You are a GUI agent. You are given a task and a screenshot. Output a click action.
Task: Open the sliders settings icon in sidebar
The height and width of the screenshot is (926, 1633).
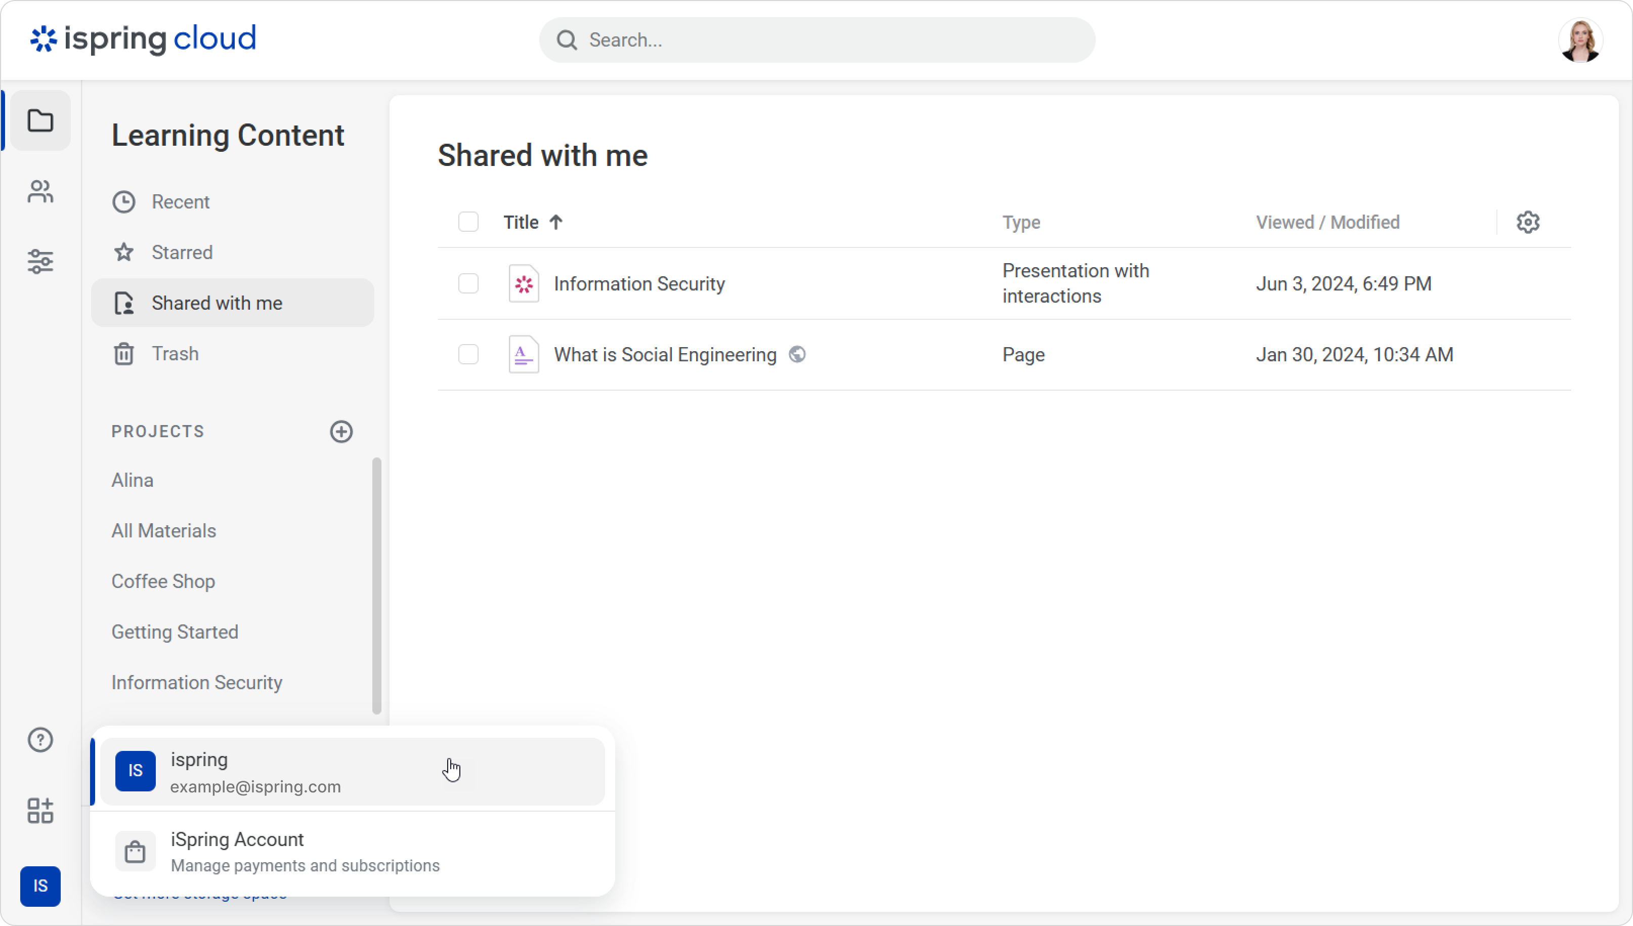pos(40,262)
